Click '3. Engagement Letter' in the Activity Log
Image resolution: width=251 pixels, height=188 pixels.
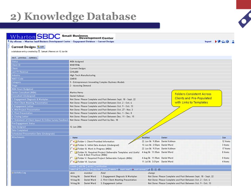click(x=111, y=183)
